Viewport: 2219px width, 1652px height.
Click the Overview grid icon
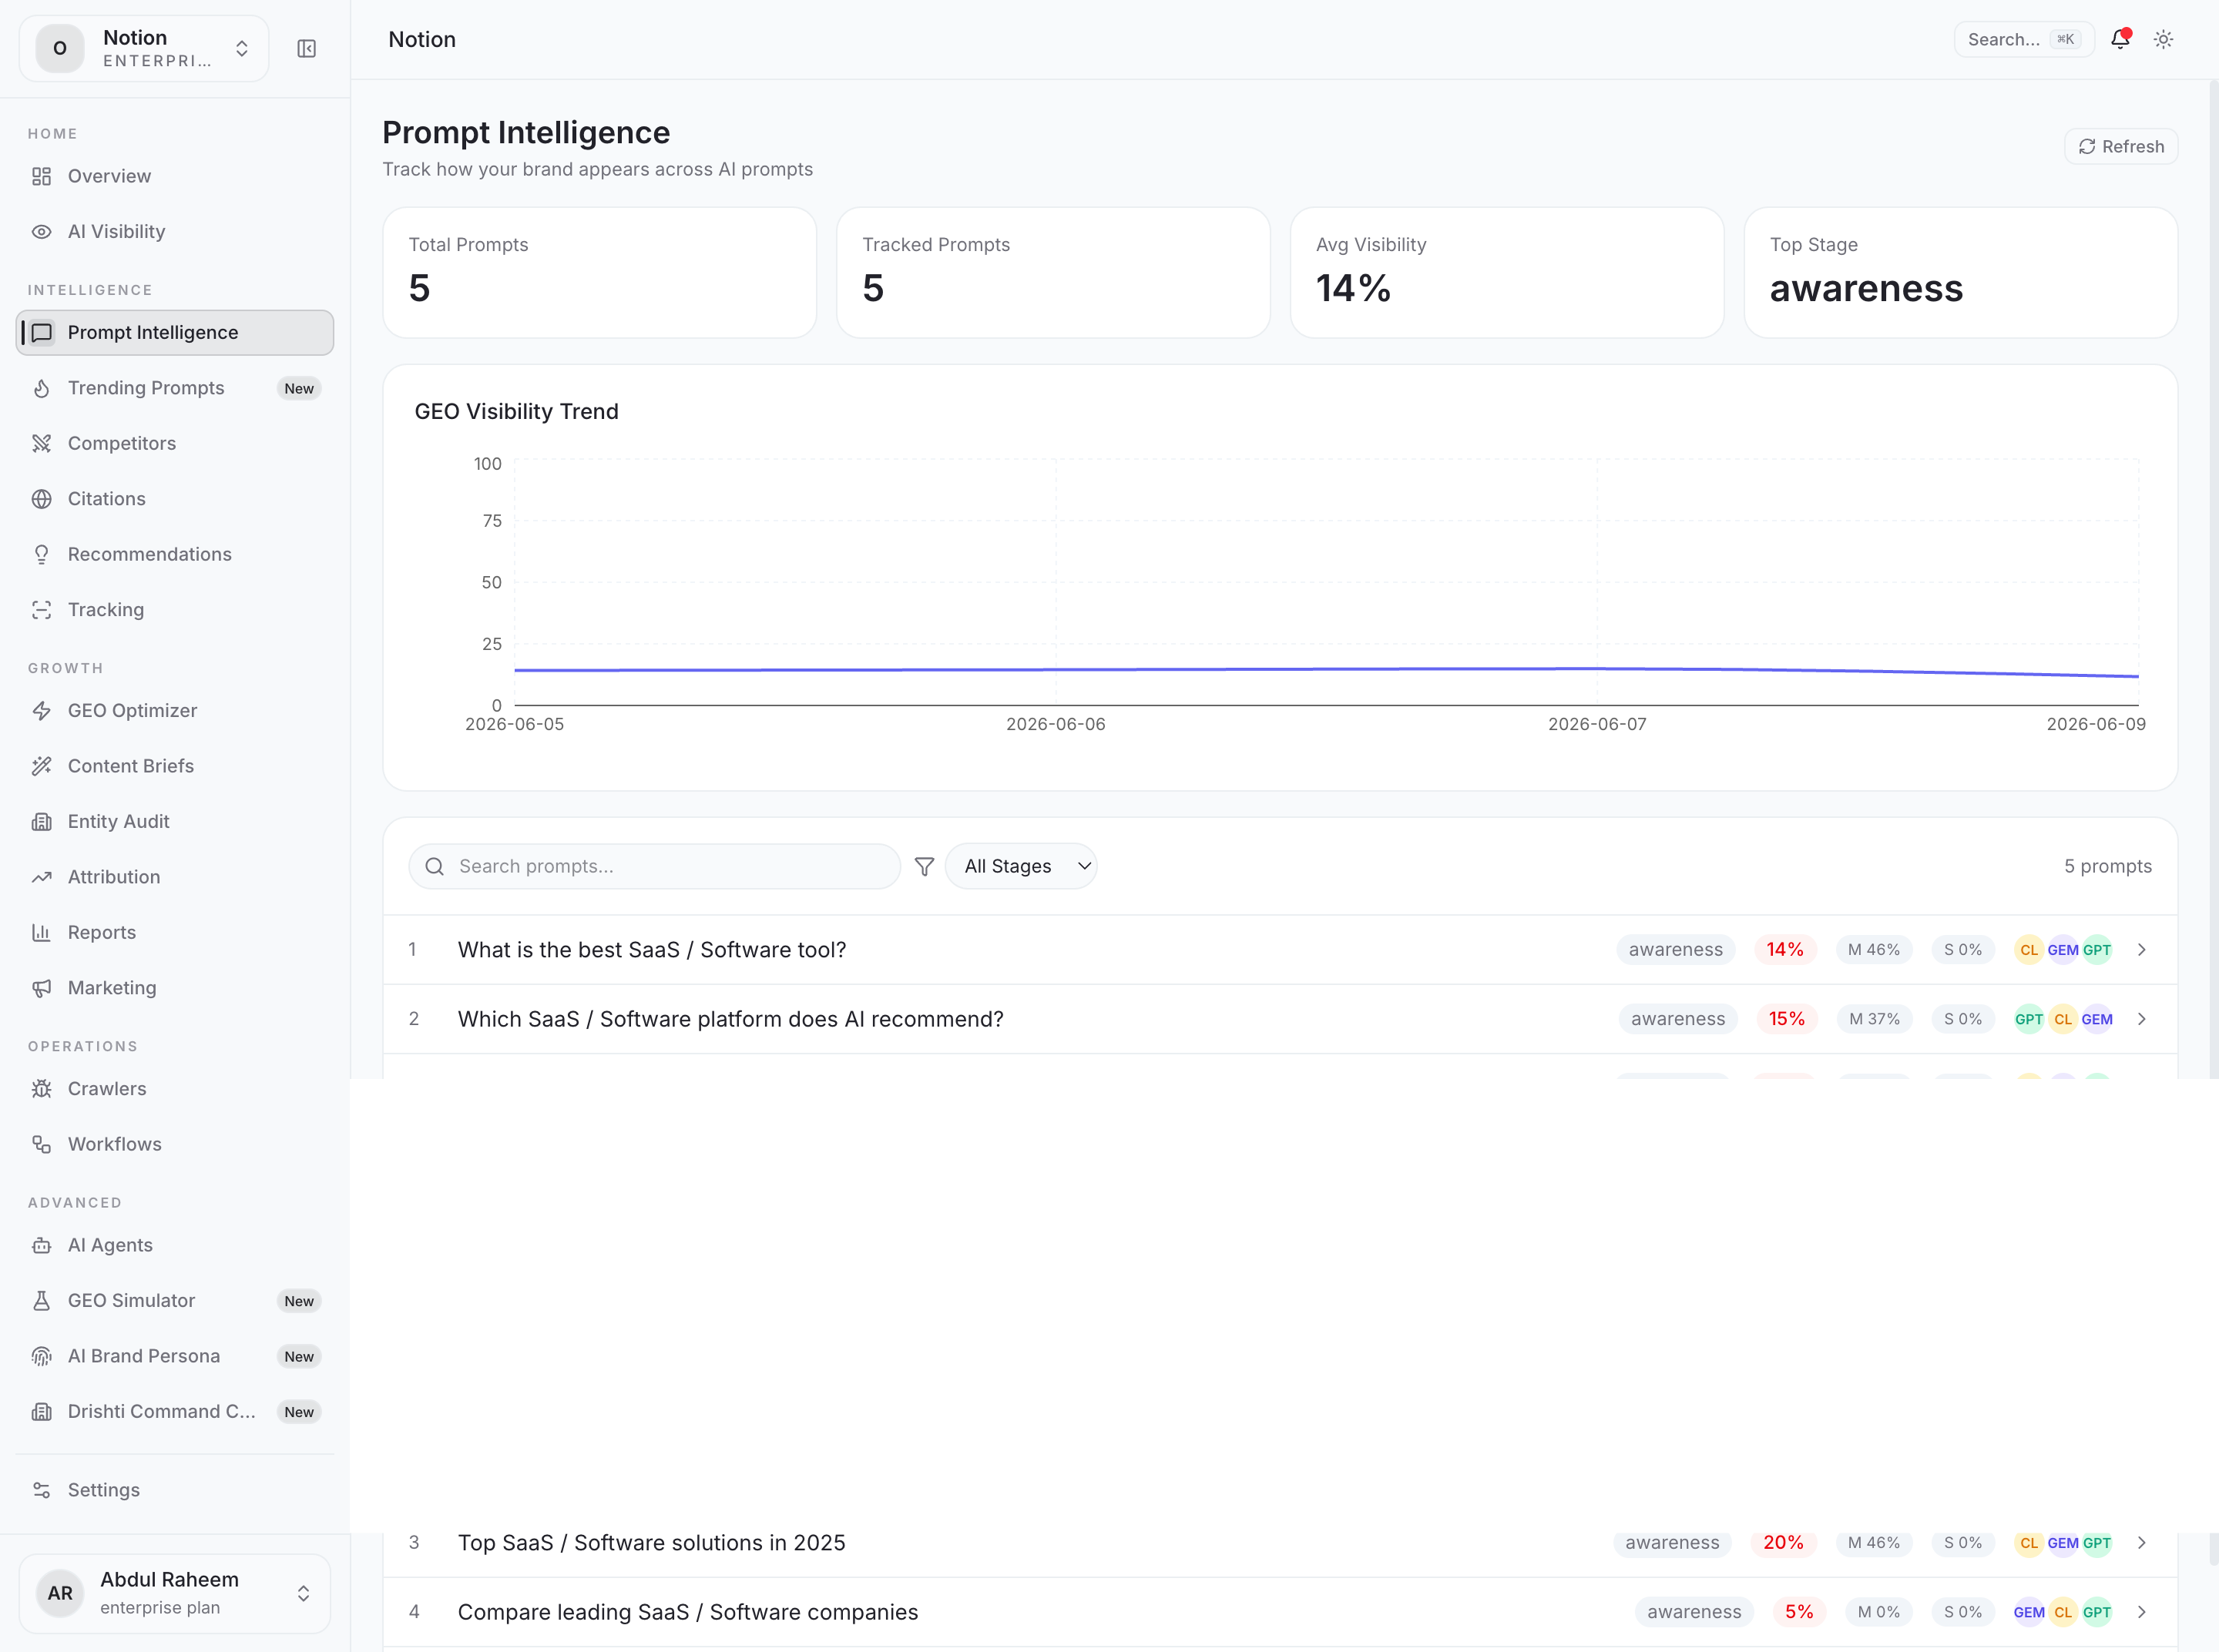(41, 176)
